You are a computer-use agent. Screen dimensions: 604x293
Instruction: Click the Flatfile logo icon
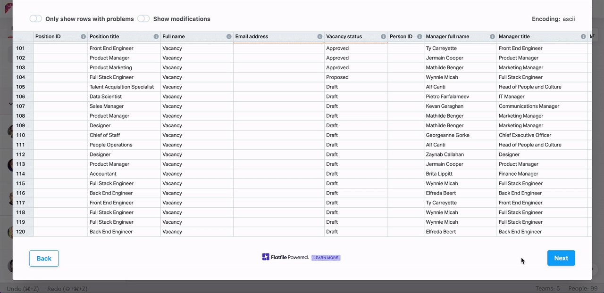(x=266, y=257)
